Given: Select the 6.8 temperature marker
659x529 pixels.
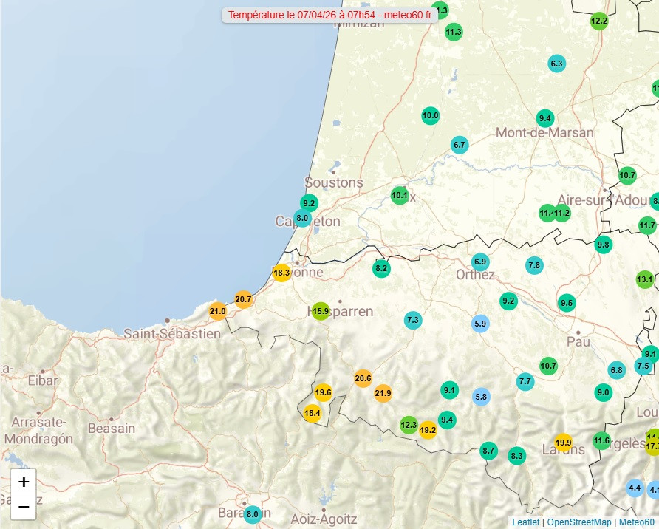Looking at the screenshot, I should [617, 370].
